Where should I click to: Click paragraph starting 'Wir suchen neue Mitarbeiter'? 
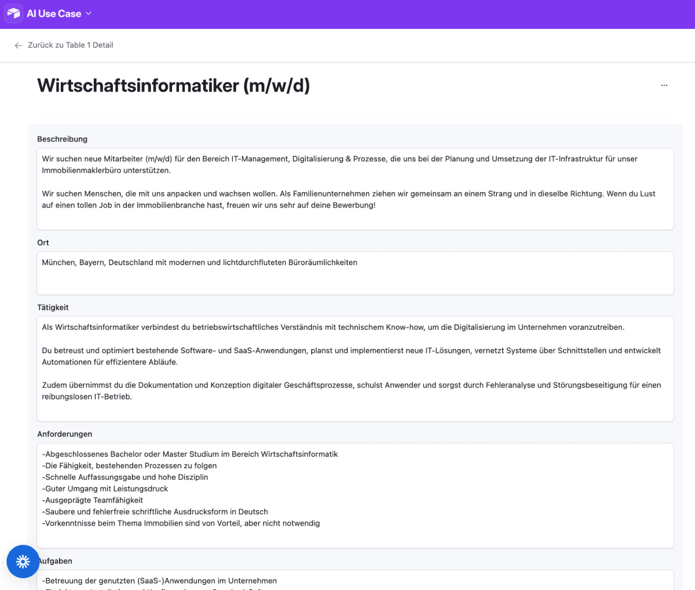tap(339, 165)
